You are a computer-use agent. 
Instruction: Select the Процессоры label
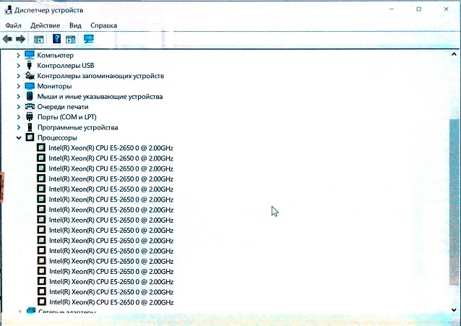point(57,137)
